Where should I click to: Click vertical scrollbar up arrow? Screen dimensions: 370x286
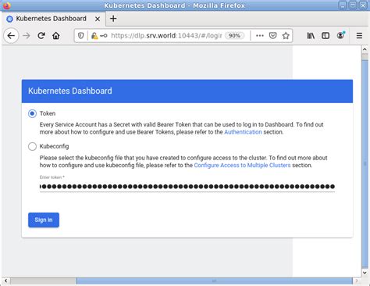pyautogui.click(x=365, y=49)
